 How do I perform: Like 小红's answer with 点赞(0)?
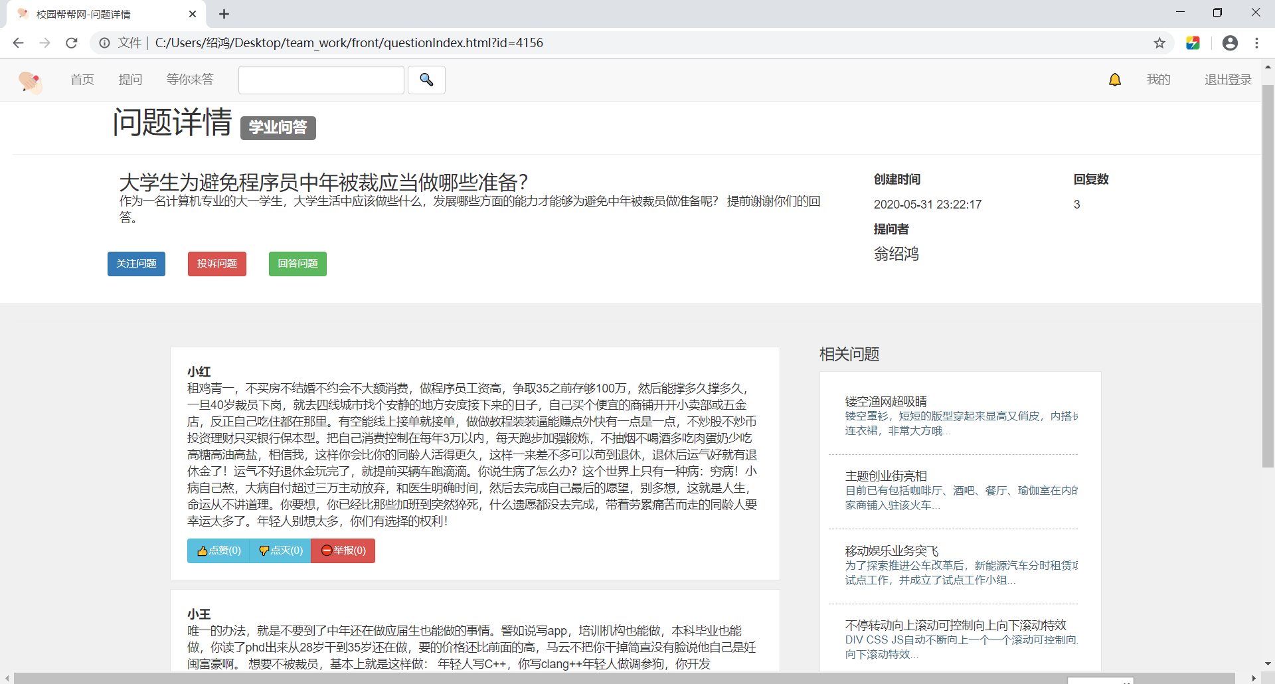tap(218, 551)
